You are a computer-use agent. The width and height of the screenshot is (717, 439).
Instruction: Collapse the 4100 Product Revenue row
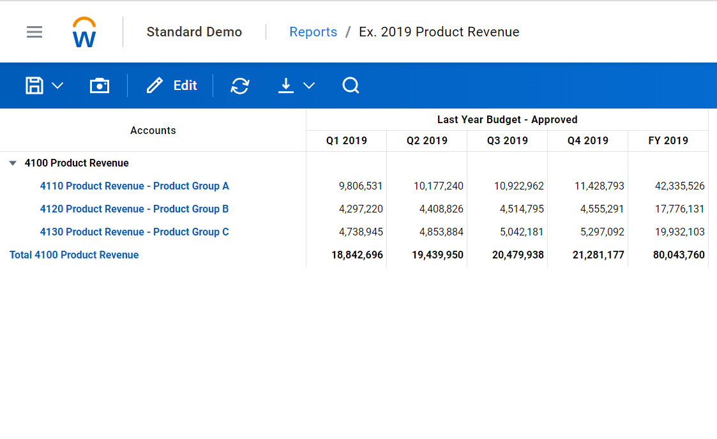tap(13, 163)
